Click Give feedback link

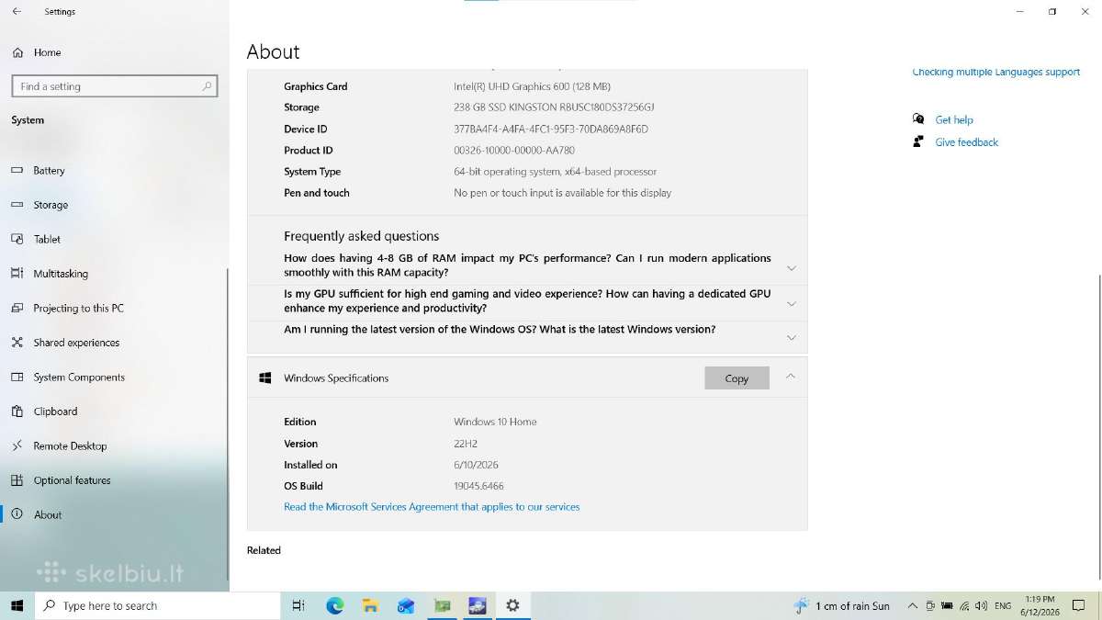[x=966, y=142]
